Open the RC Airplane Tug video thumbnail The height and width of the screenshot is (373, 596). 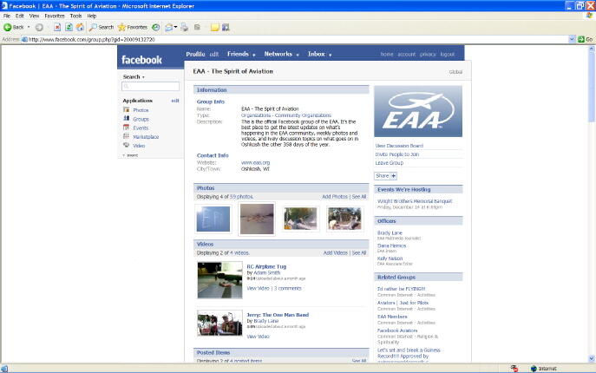pyautogui.click(x=219, y=280)
